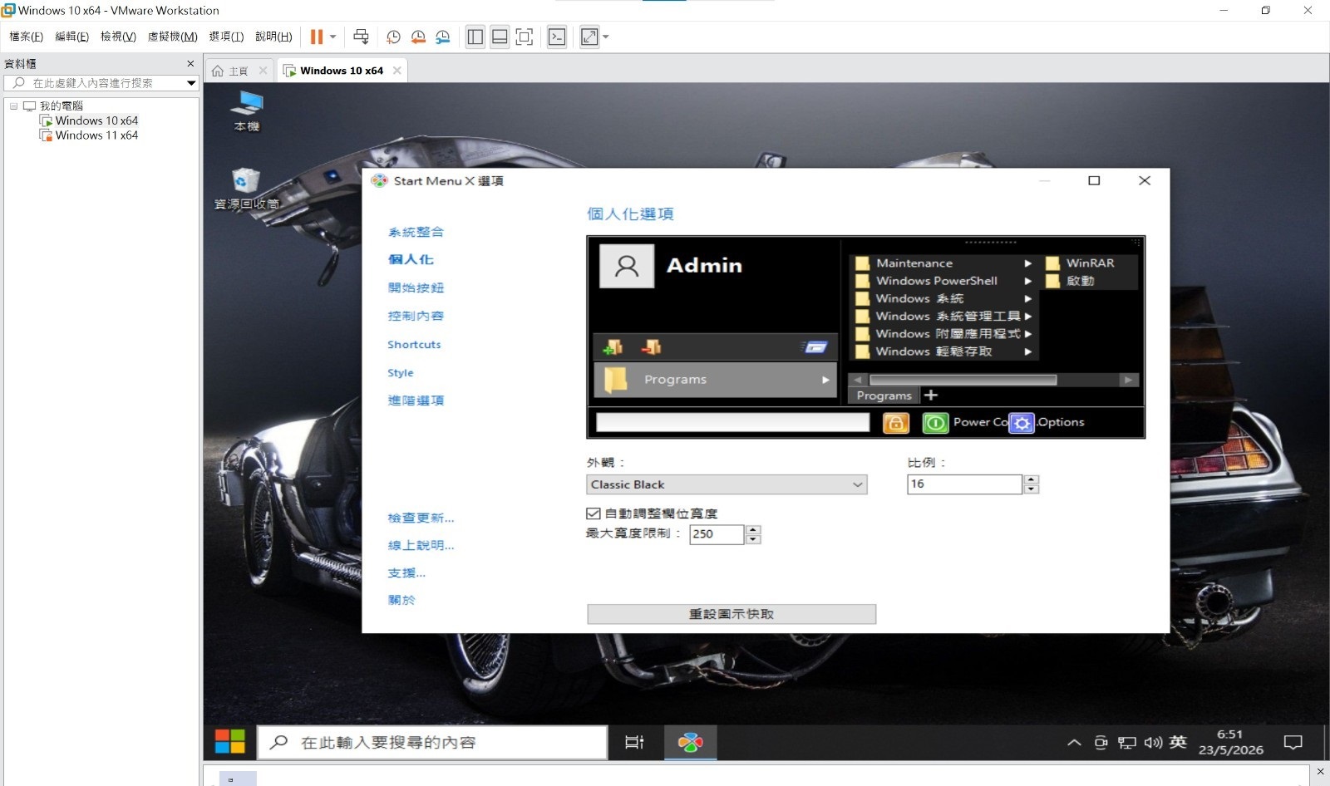Image resolution: width=1330 pixels, height=786 pixels.
Task: Pause the virtual machine with the orange pause icon
Action: click(x=316, y=37)
